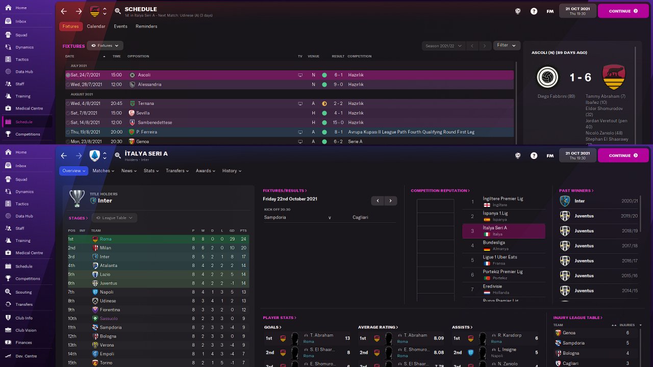Sort the injury table by the Injuries header

point(627,325)
